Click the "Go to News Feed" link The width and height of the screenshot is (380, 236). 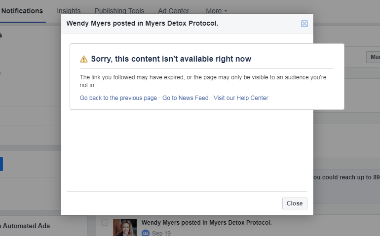pos(186,98)
